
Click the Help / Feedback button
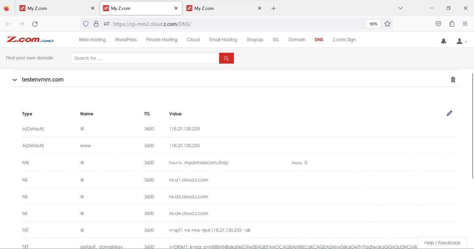point(442,243)
